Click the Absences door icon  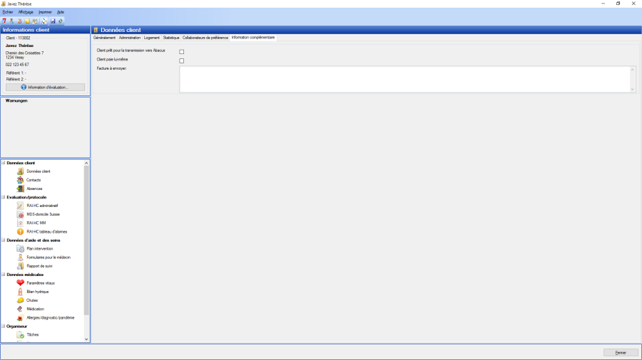[x=20, y=189]
